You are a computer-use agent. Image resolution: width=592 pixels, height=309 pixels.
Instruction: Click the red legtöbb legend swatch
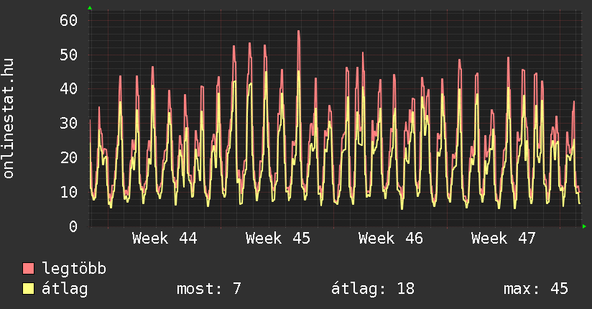coord(29,269)
